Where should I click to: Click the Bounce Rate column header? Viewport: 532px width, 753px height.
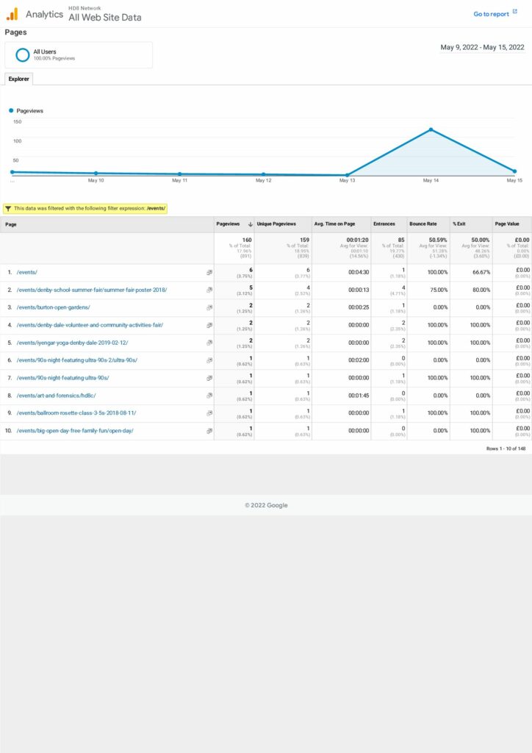click(x=423, y=224)
